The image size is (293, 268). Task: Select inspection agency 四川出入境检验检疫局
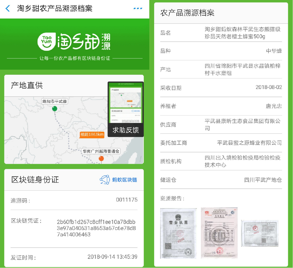tap(242, 161)
